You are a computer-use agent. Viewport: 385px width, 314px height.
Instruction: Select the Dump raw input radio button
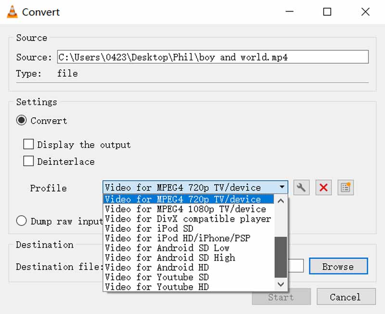21,221
